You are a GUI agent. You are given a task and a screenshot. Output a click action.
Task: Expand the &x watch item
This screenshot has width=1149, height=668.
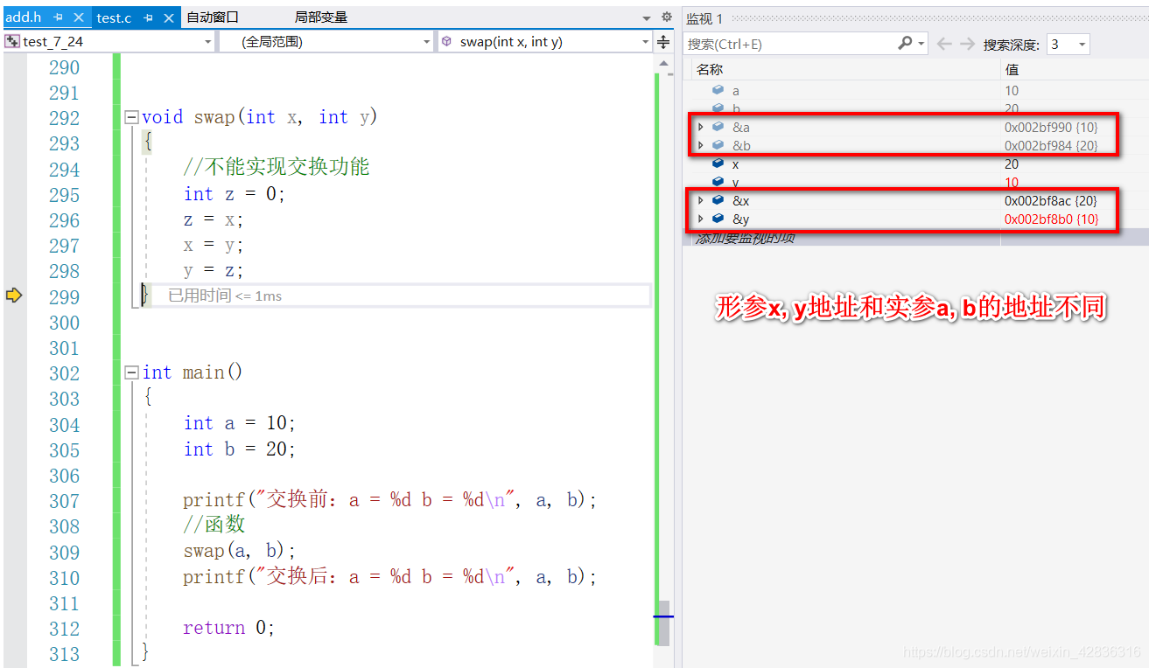click(700, 201)
